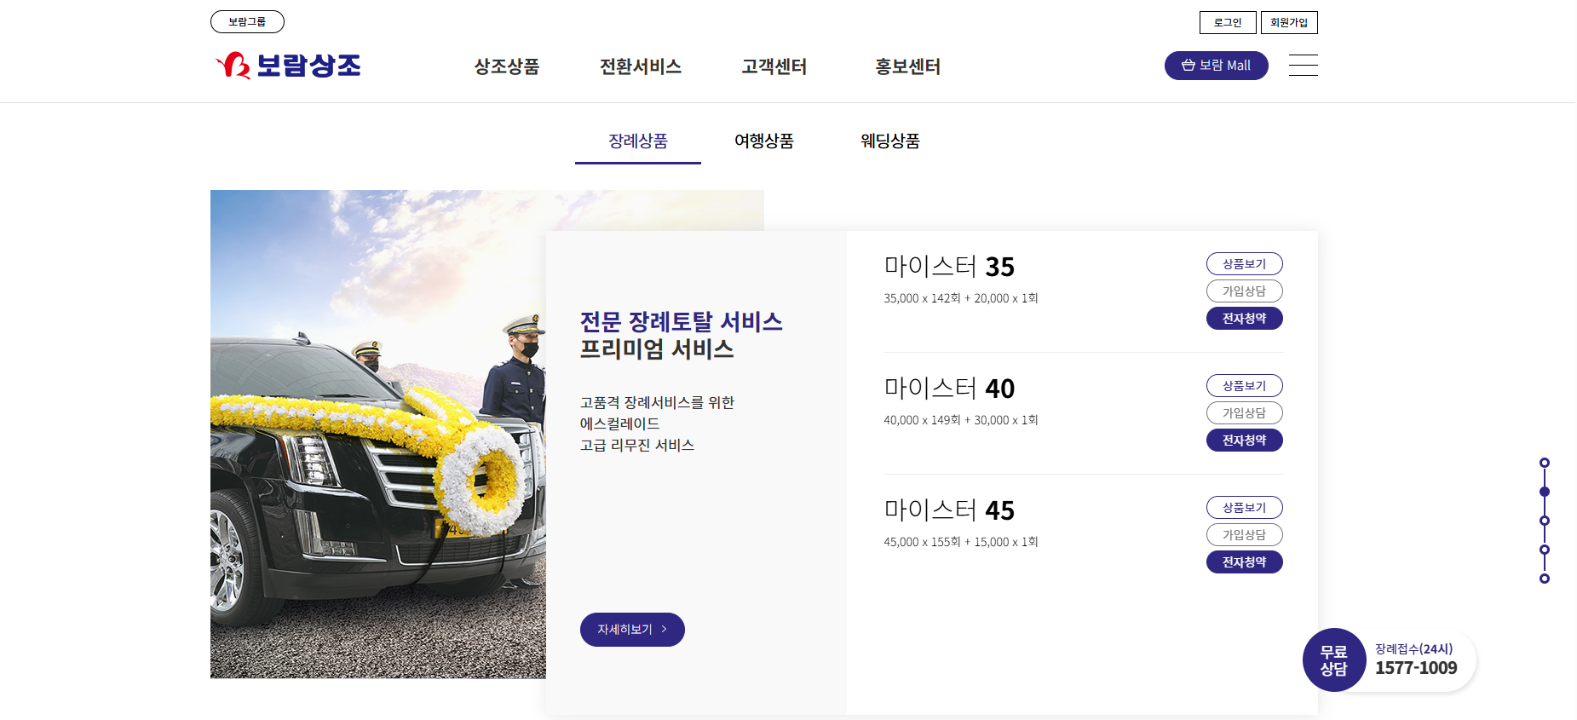1577x720 pixels.
Task: Click the 마이스터 45 title
Action: click(x=949, y=510)
